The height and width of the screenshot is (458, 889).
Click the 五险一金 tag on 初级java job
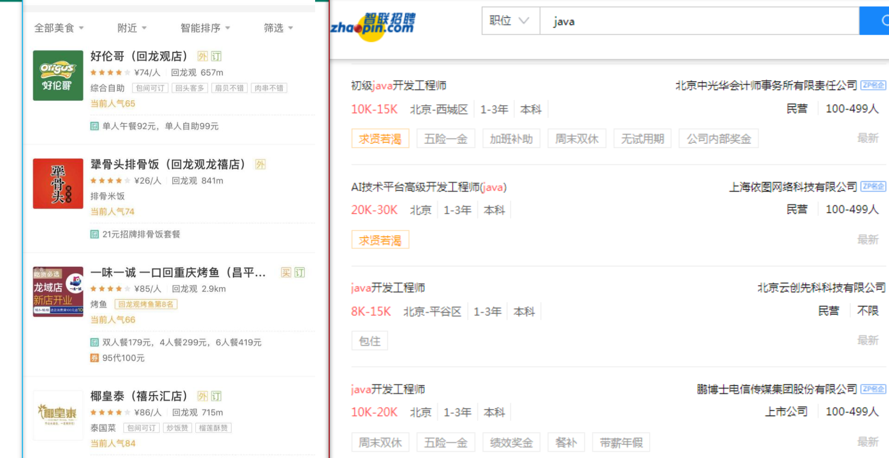click(446, 139)
